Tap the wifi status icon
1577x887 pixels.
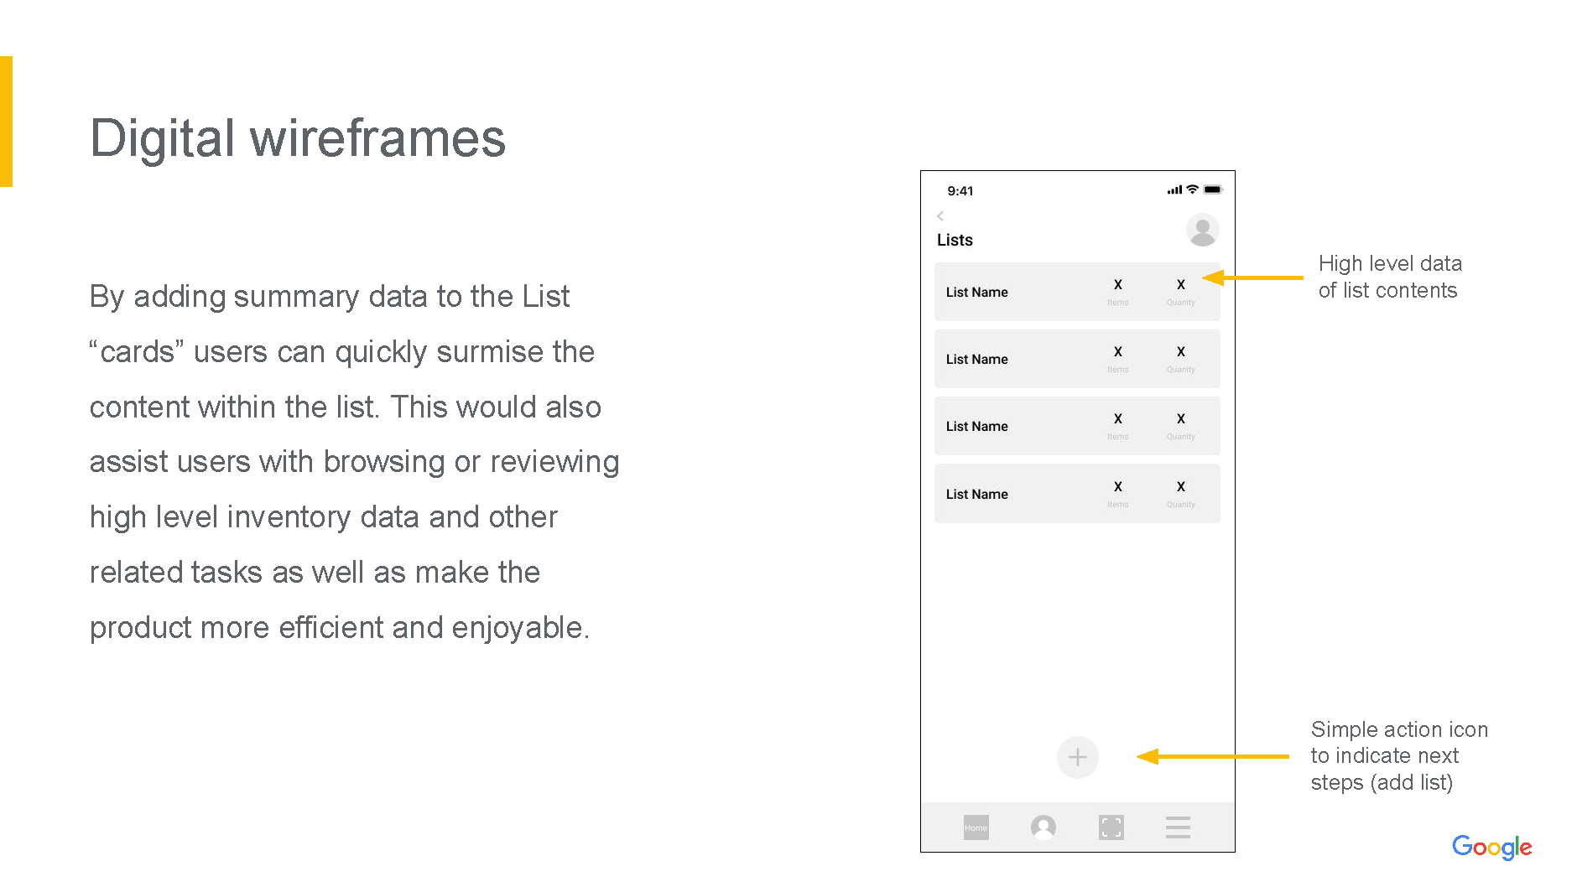coord(1192,190)
